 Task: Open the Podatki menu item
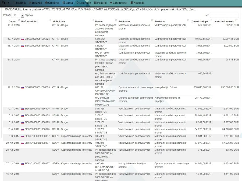[x=100, y=3]
